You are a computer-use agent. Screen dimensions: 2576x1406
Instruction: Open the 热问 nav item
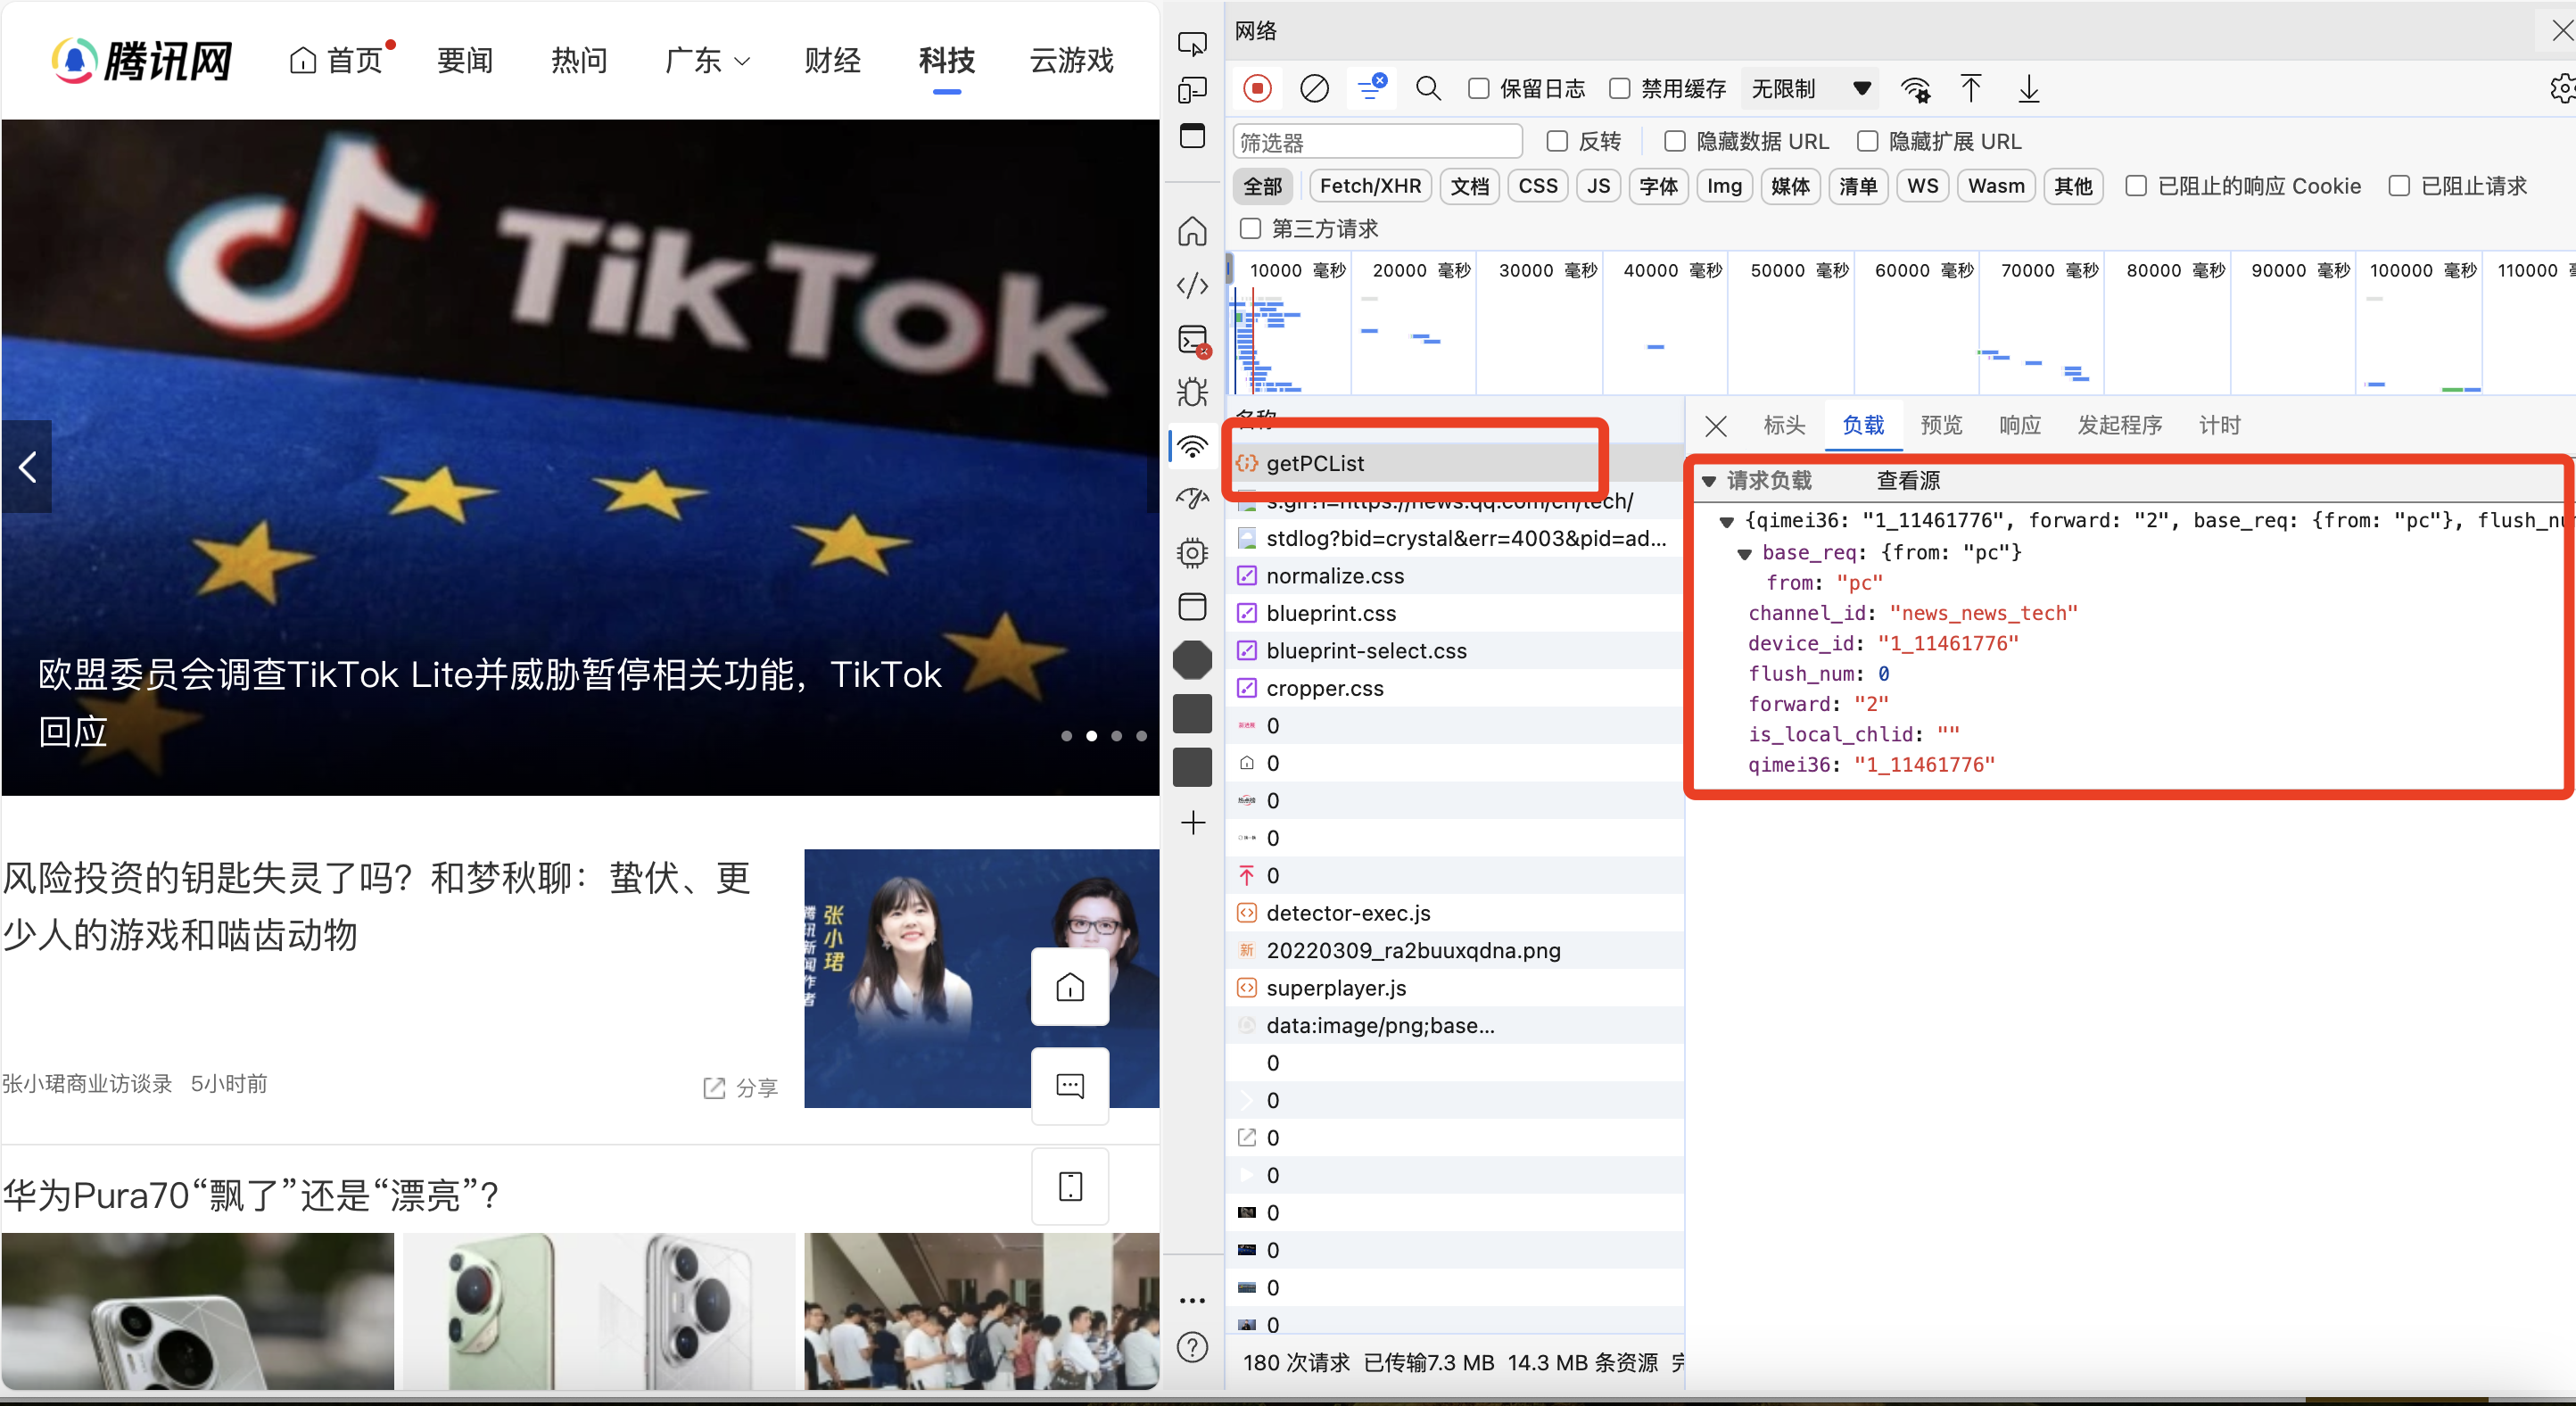pos(579,61)
